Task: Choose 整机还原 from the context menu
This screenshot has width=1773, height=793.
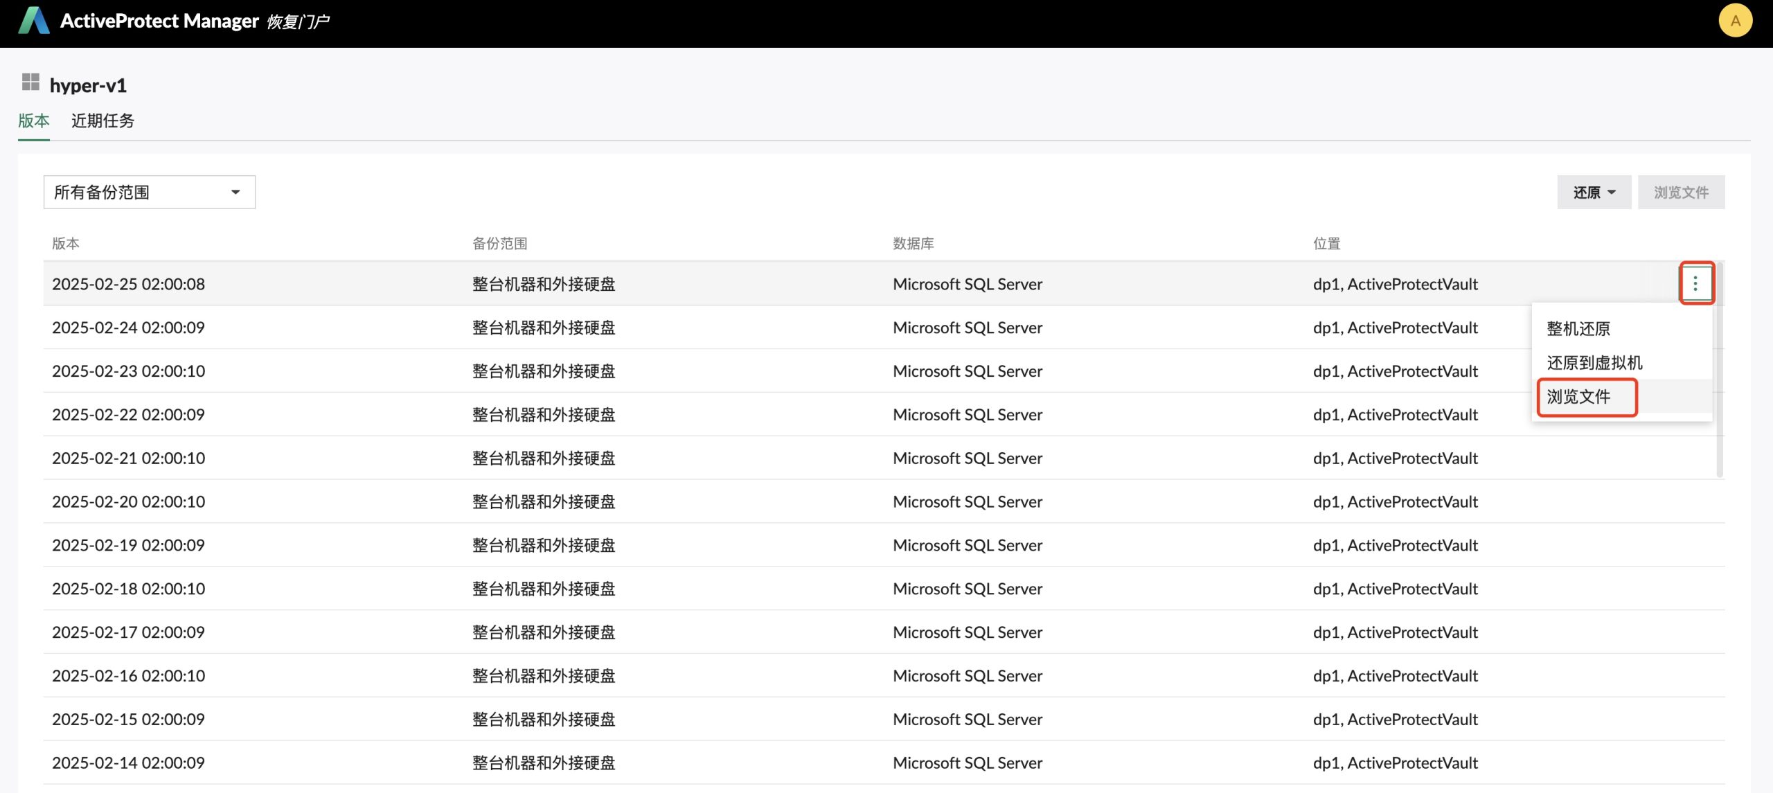Action: tap(1622, 328)
